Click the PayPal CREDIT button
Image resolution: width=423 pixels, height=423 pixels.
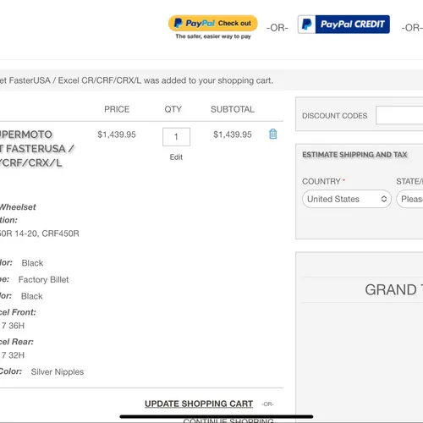coord(343,25)
